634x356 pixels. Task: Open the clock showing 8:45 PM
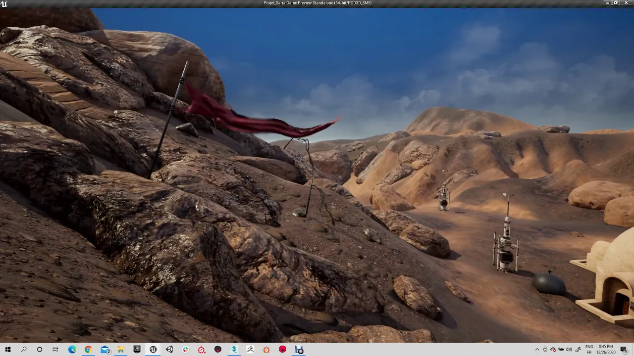[606, 350]
